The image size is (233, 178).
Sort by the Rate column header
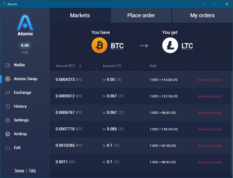coord(153,66)
